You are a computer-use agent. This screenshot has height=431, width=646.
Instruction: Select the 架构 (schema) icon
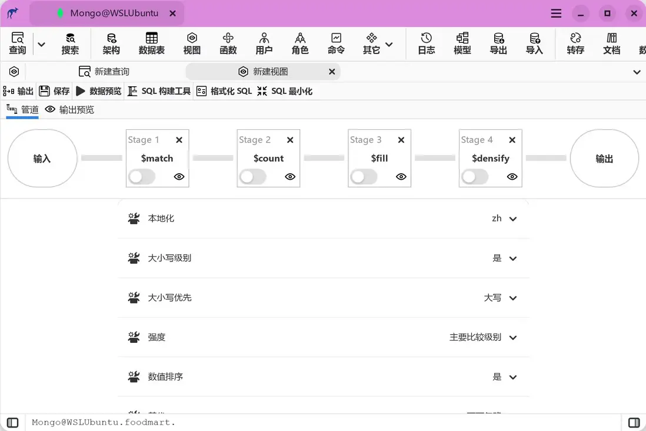click(x=111, y=43)
